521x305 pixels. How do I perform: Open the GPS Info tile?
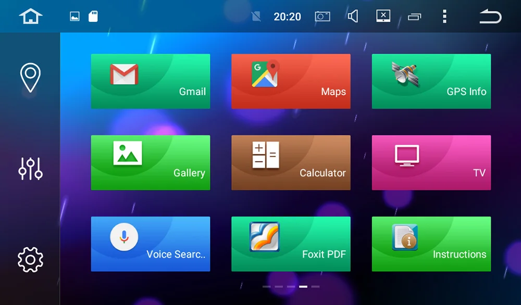[431, 81]
